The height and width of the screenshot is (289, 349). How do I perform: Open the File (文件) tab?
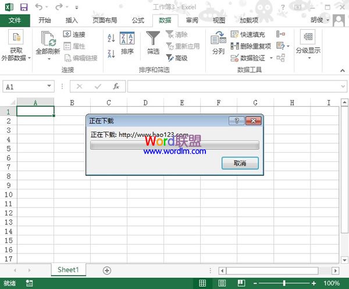point(15,20)
